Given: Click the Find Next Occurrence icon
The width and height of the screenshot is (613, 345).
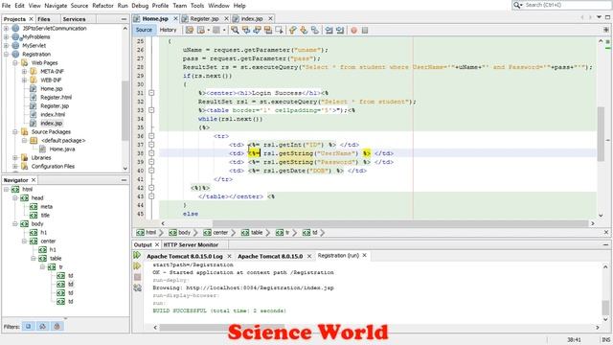Looking at the screenshot, I should point(257,30).
